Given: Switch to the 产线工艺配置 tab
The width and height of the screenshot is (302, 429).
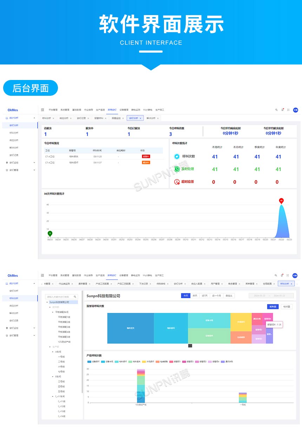Looking at the screenshot, I should tap(102, 283).
